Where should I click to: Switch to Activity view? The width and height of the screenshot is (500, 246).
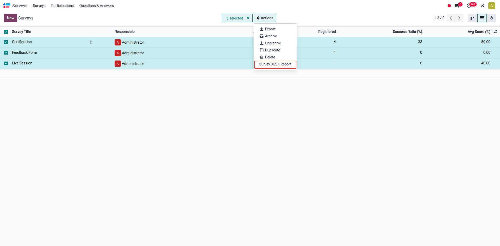(x=491, y=18)
